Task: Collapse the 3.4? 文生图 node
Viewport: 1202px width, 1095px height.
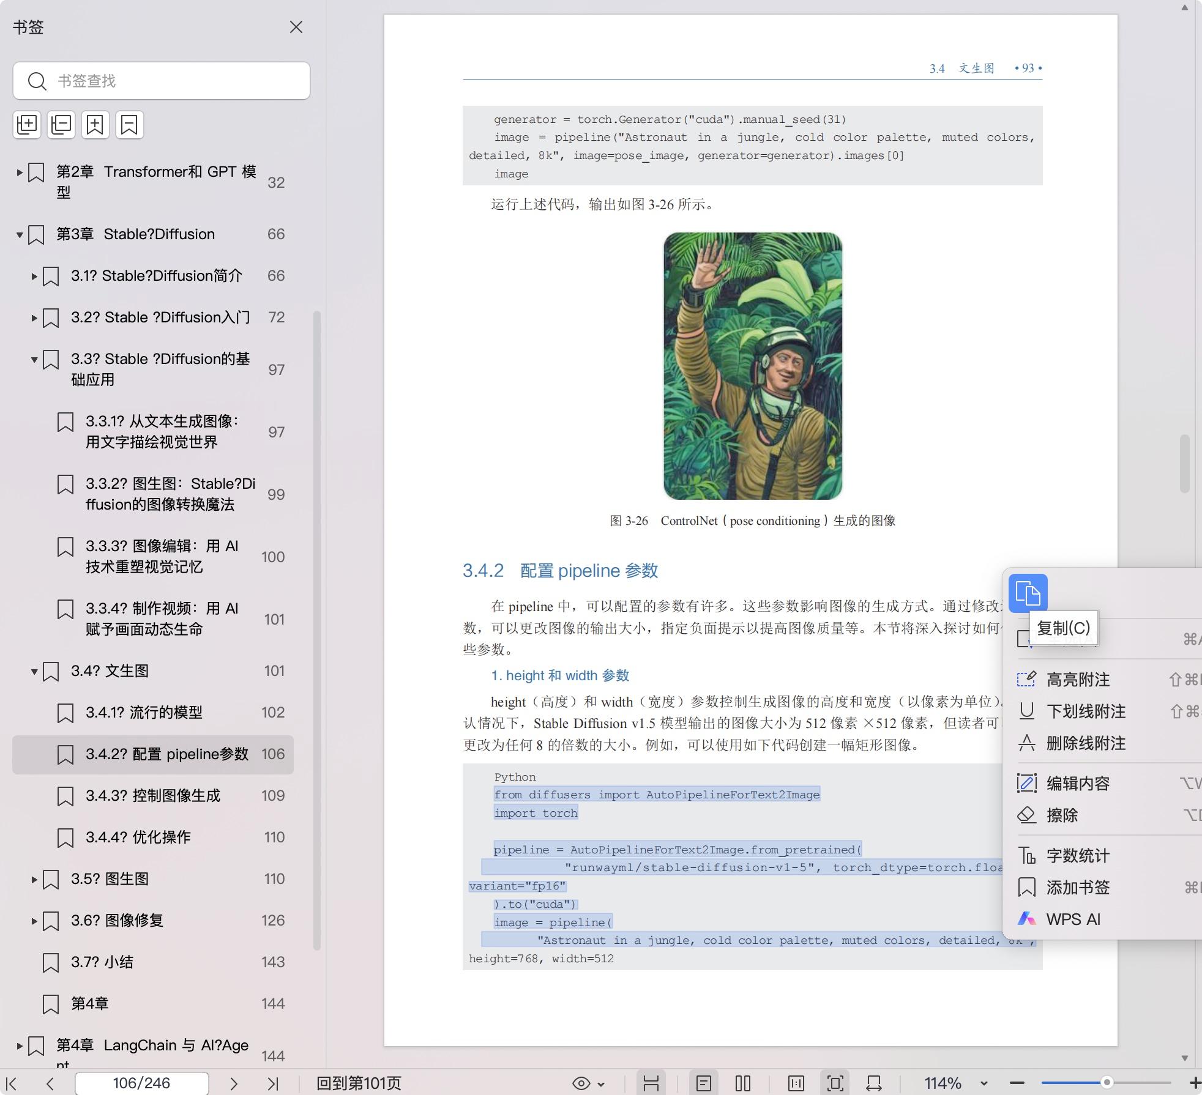Action: point(34,671)
